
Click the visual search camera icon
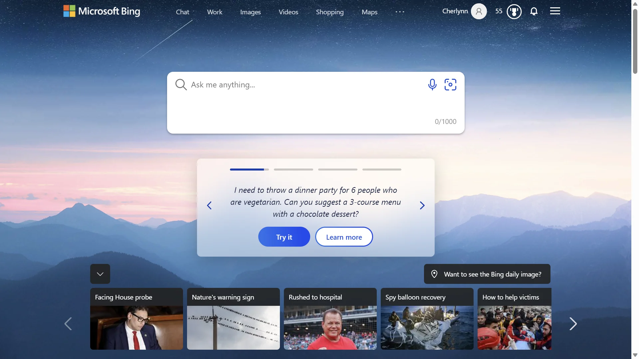[x=450, y=84]
